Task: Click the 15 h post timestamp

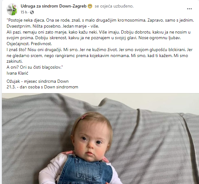Action: click(24, 12)
